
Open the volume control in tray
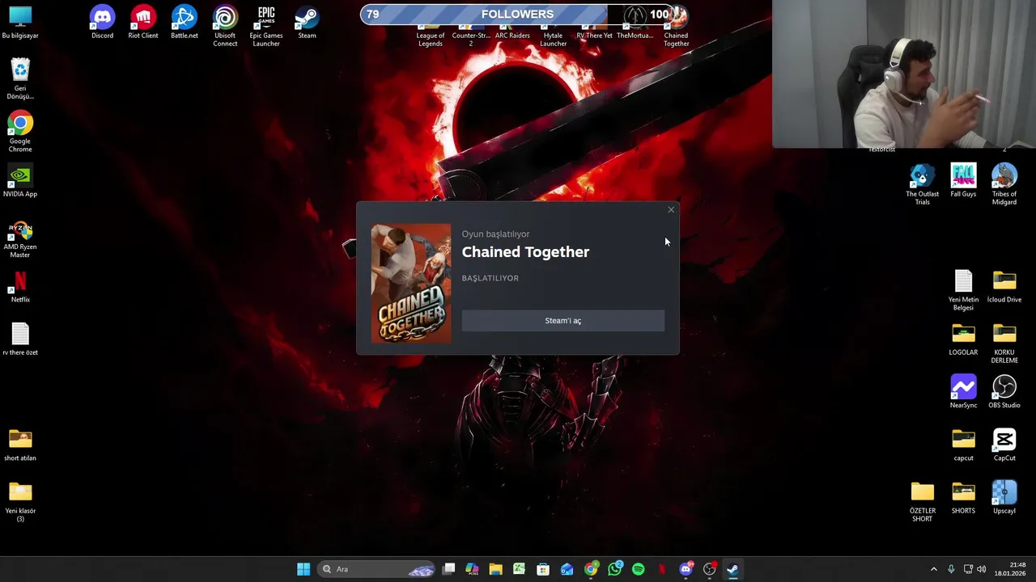pos(982,569)
